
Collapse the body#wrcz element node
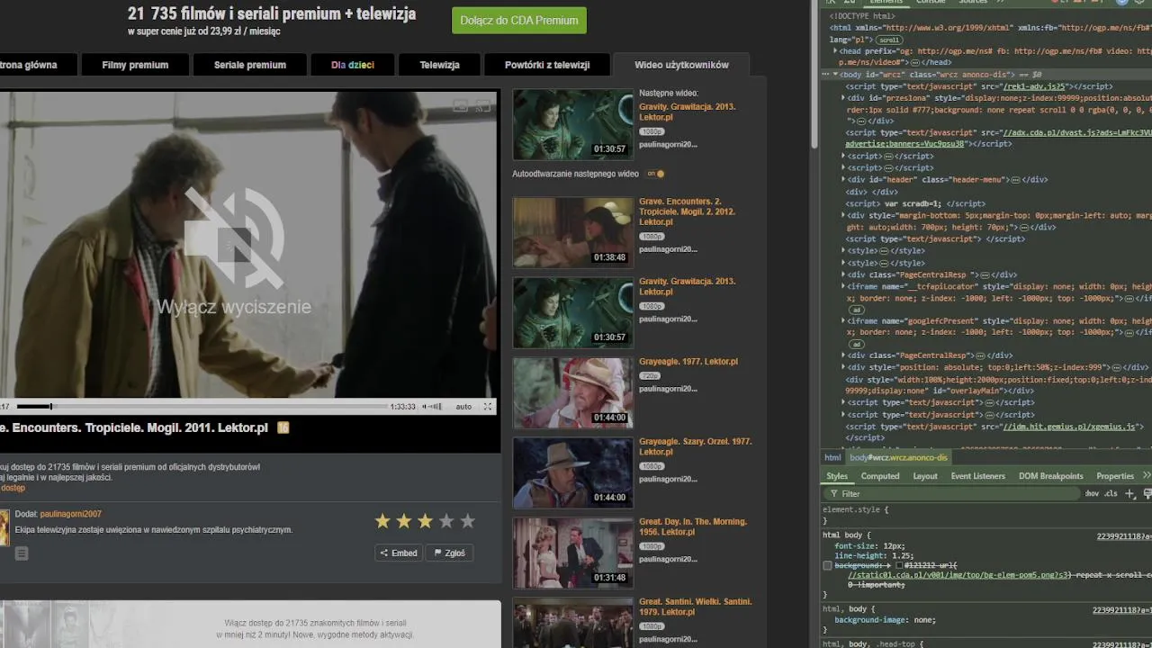pyautogui.click(x=835, y=75)
